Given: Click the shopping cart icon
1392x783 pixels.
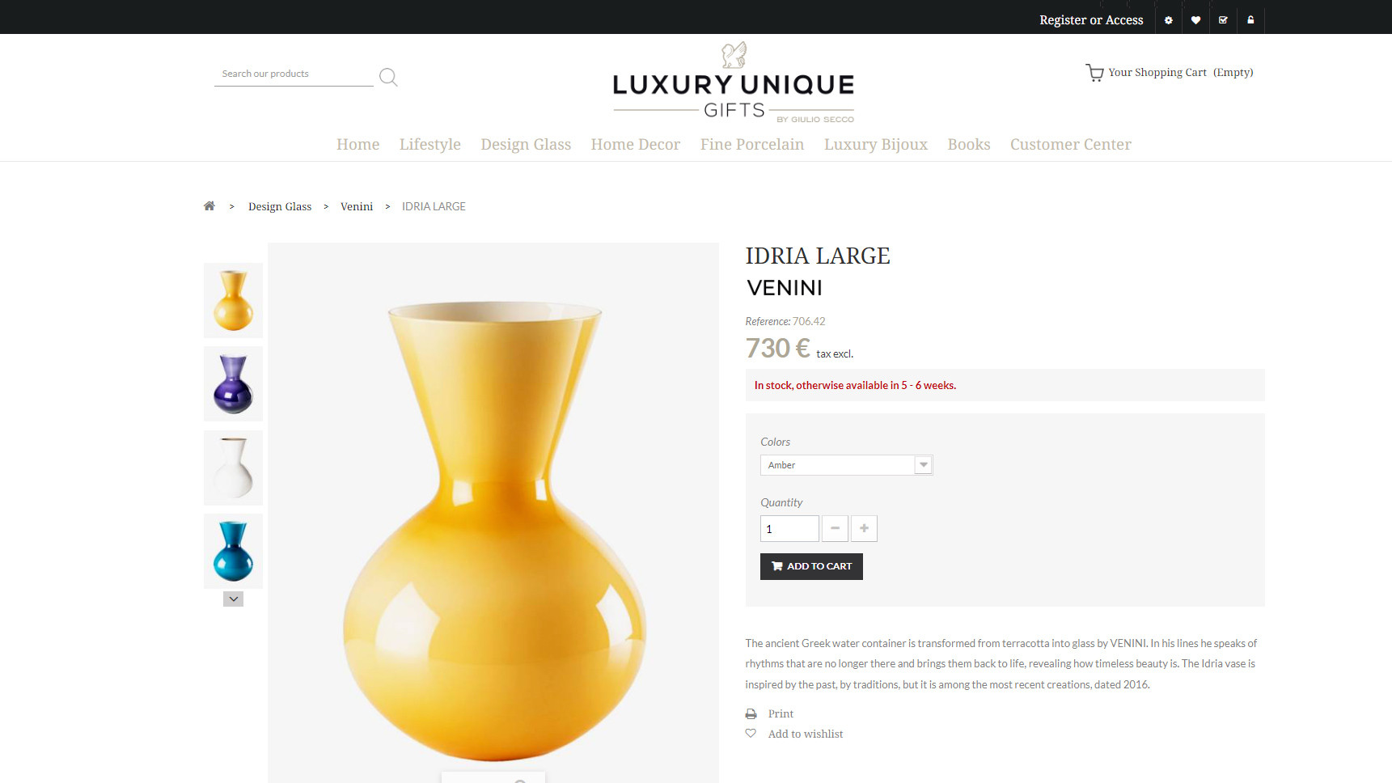Looking at the screenshot, I should pyautogui.click(x=1094, y=73).
